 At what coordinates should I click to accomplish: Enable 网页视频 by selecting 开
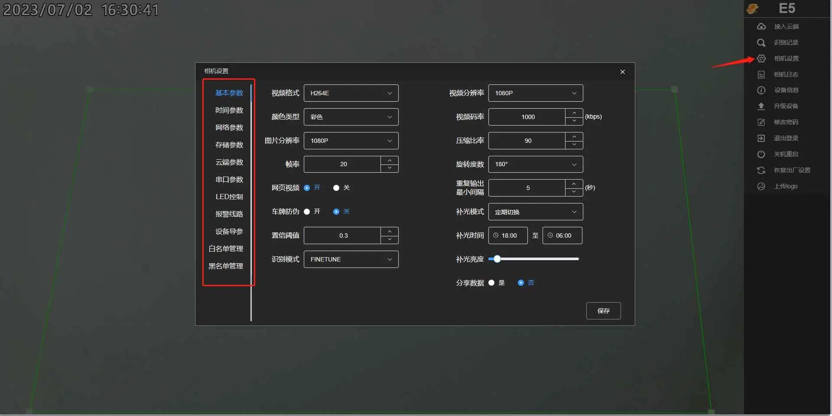tap(308, 187)
